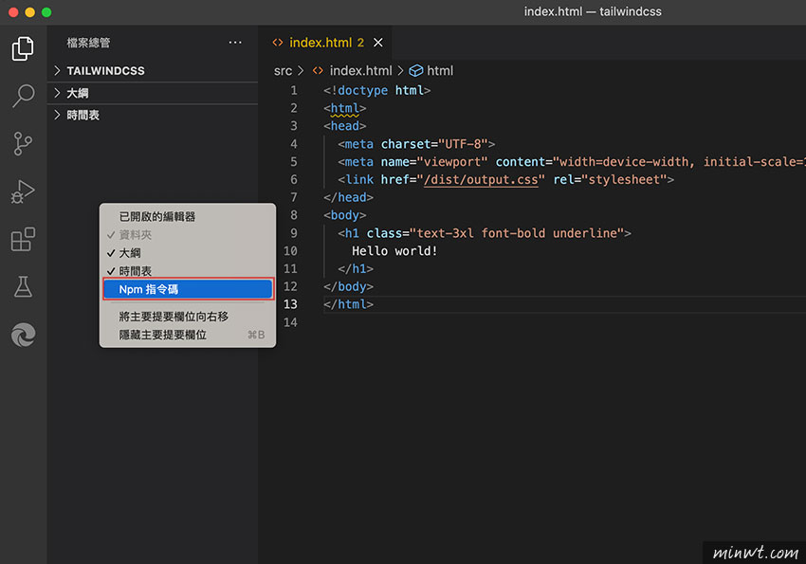The image size is (806, 564).
Task: Open the Microsoft Edge tools icon
Action: click(23, 335)
